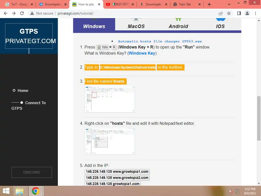The image size is (261, 196).
Task: Select the IOS tutorial tab
Action: (x=220, y=24)
